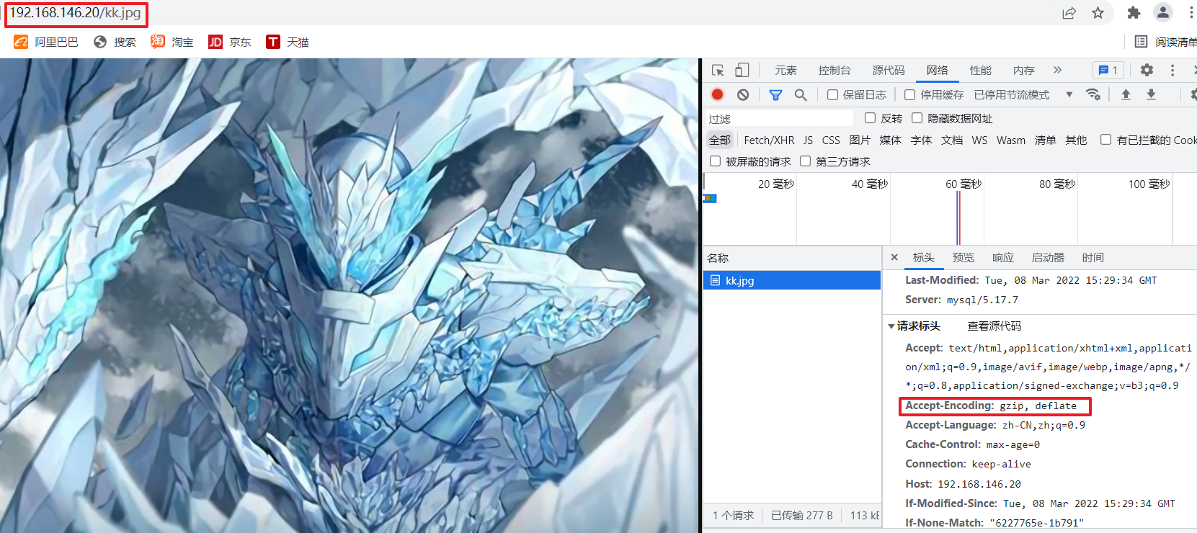Open network search magnifier
This screenshot has width=1197, height=533.
tap(801, 94)
